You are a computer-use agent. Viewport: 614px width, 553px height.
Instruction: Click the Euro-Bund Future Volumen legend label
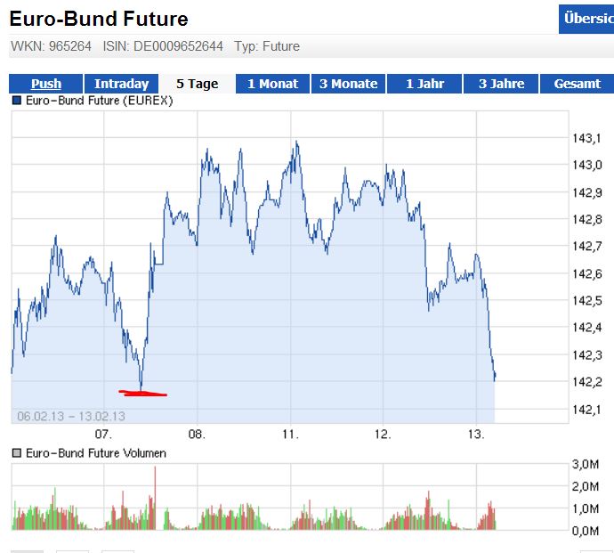[x=95, y=453]
